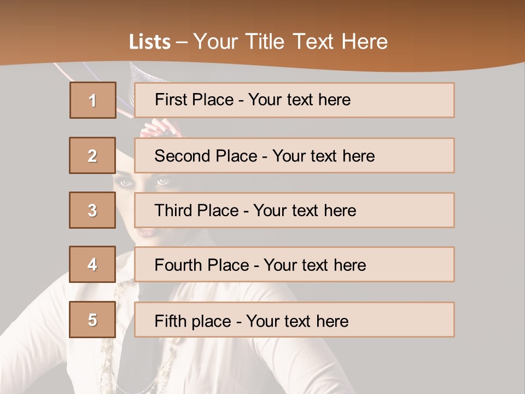Image resolution: width=525 pixels, height=394 pixels.
Task: Click the bold word Lists in title
Action: click(x=149, y=42)
